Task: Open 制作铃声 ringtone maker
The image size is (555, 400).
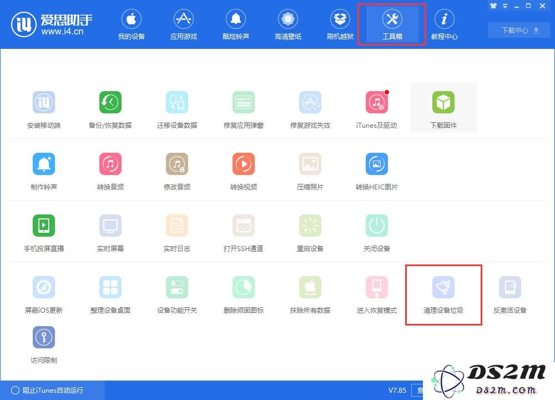Action: 43,172
